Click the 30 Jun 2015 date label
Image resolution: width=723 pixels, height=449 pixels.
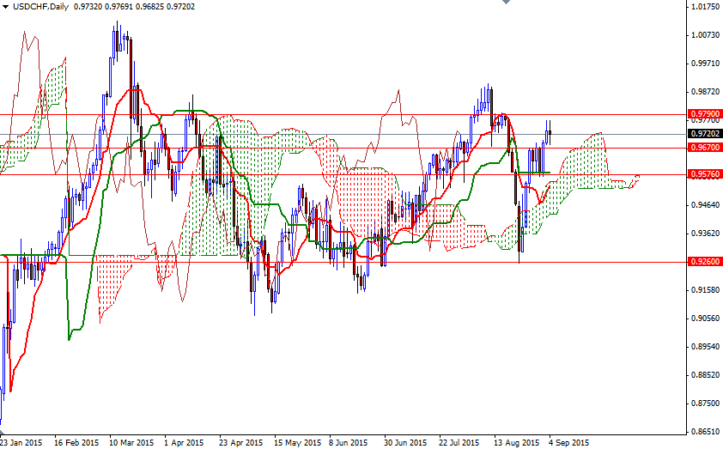tap(405, 442)
